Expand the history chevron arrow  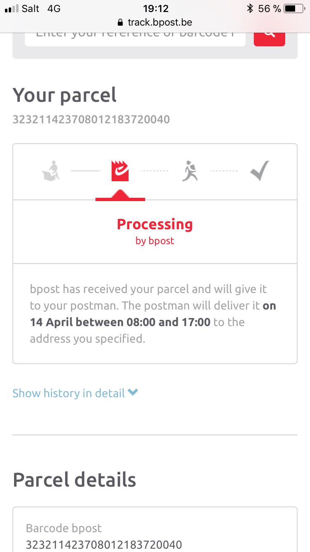(133, 393)
